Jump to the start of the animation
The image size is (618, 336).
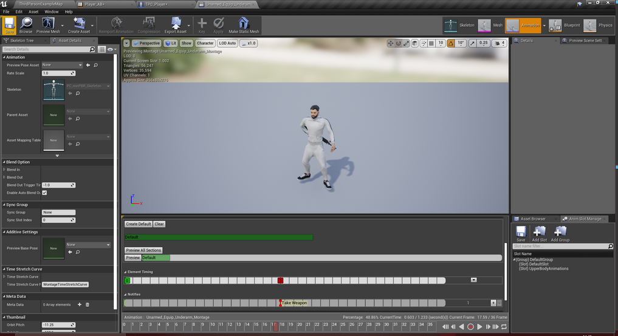pyautogui.click(x=445, y=326)
